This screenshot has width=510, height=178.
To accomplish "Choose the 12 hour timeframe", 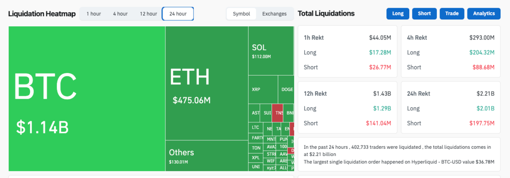I will point(148,14).
